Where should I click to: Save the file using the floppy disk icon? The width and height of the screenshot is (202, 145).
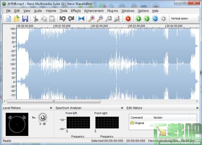tap(25, 19)
